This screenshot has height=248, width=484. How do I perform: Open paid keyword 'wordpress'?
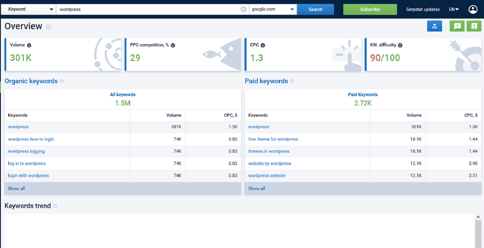pyautogui.click(x=259, y=127)
